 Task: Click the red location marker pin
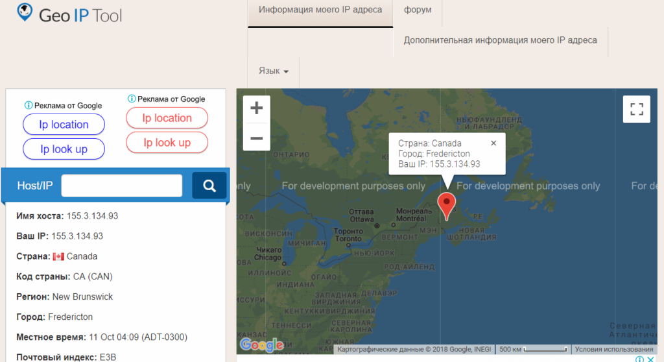coord(447,204)
